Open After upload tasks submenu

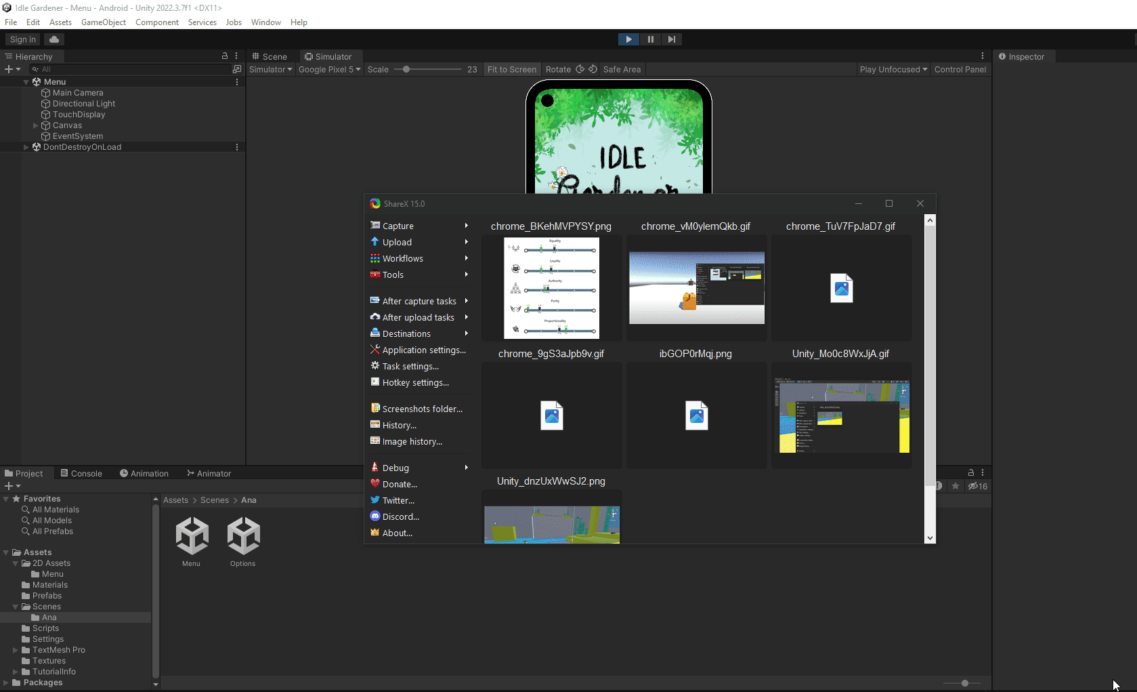click(419, 317)
